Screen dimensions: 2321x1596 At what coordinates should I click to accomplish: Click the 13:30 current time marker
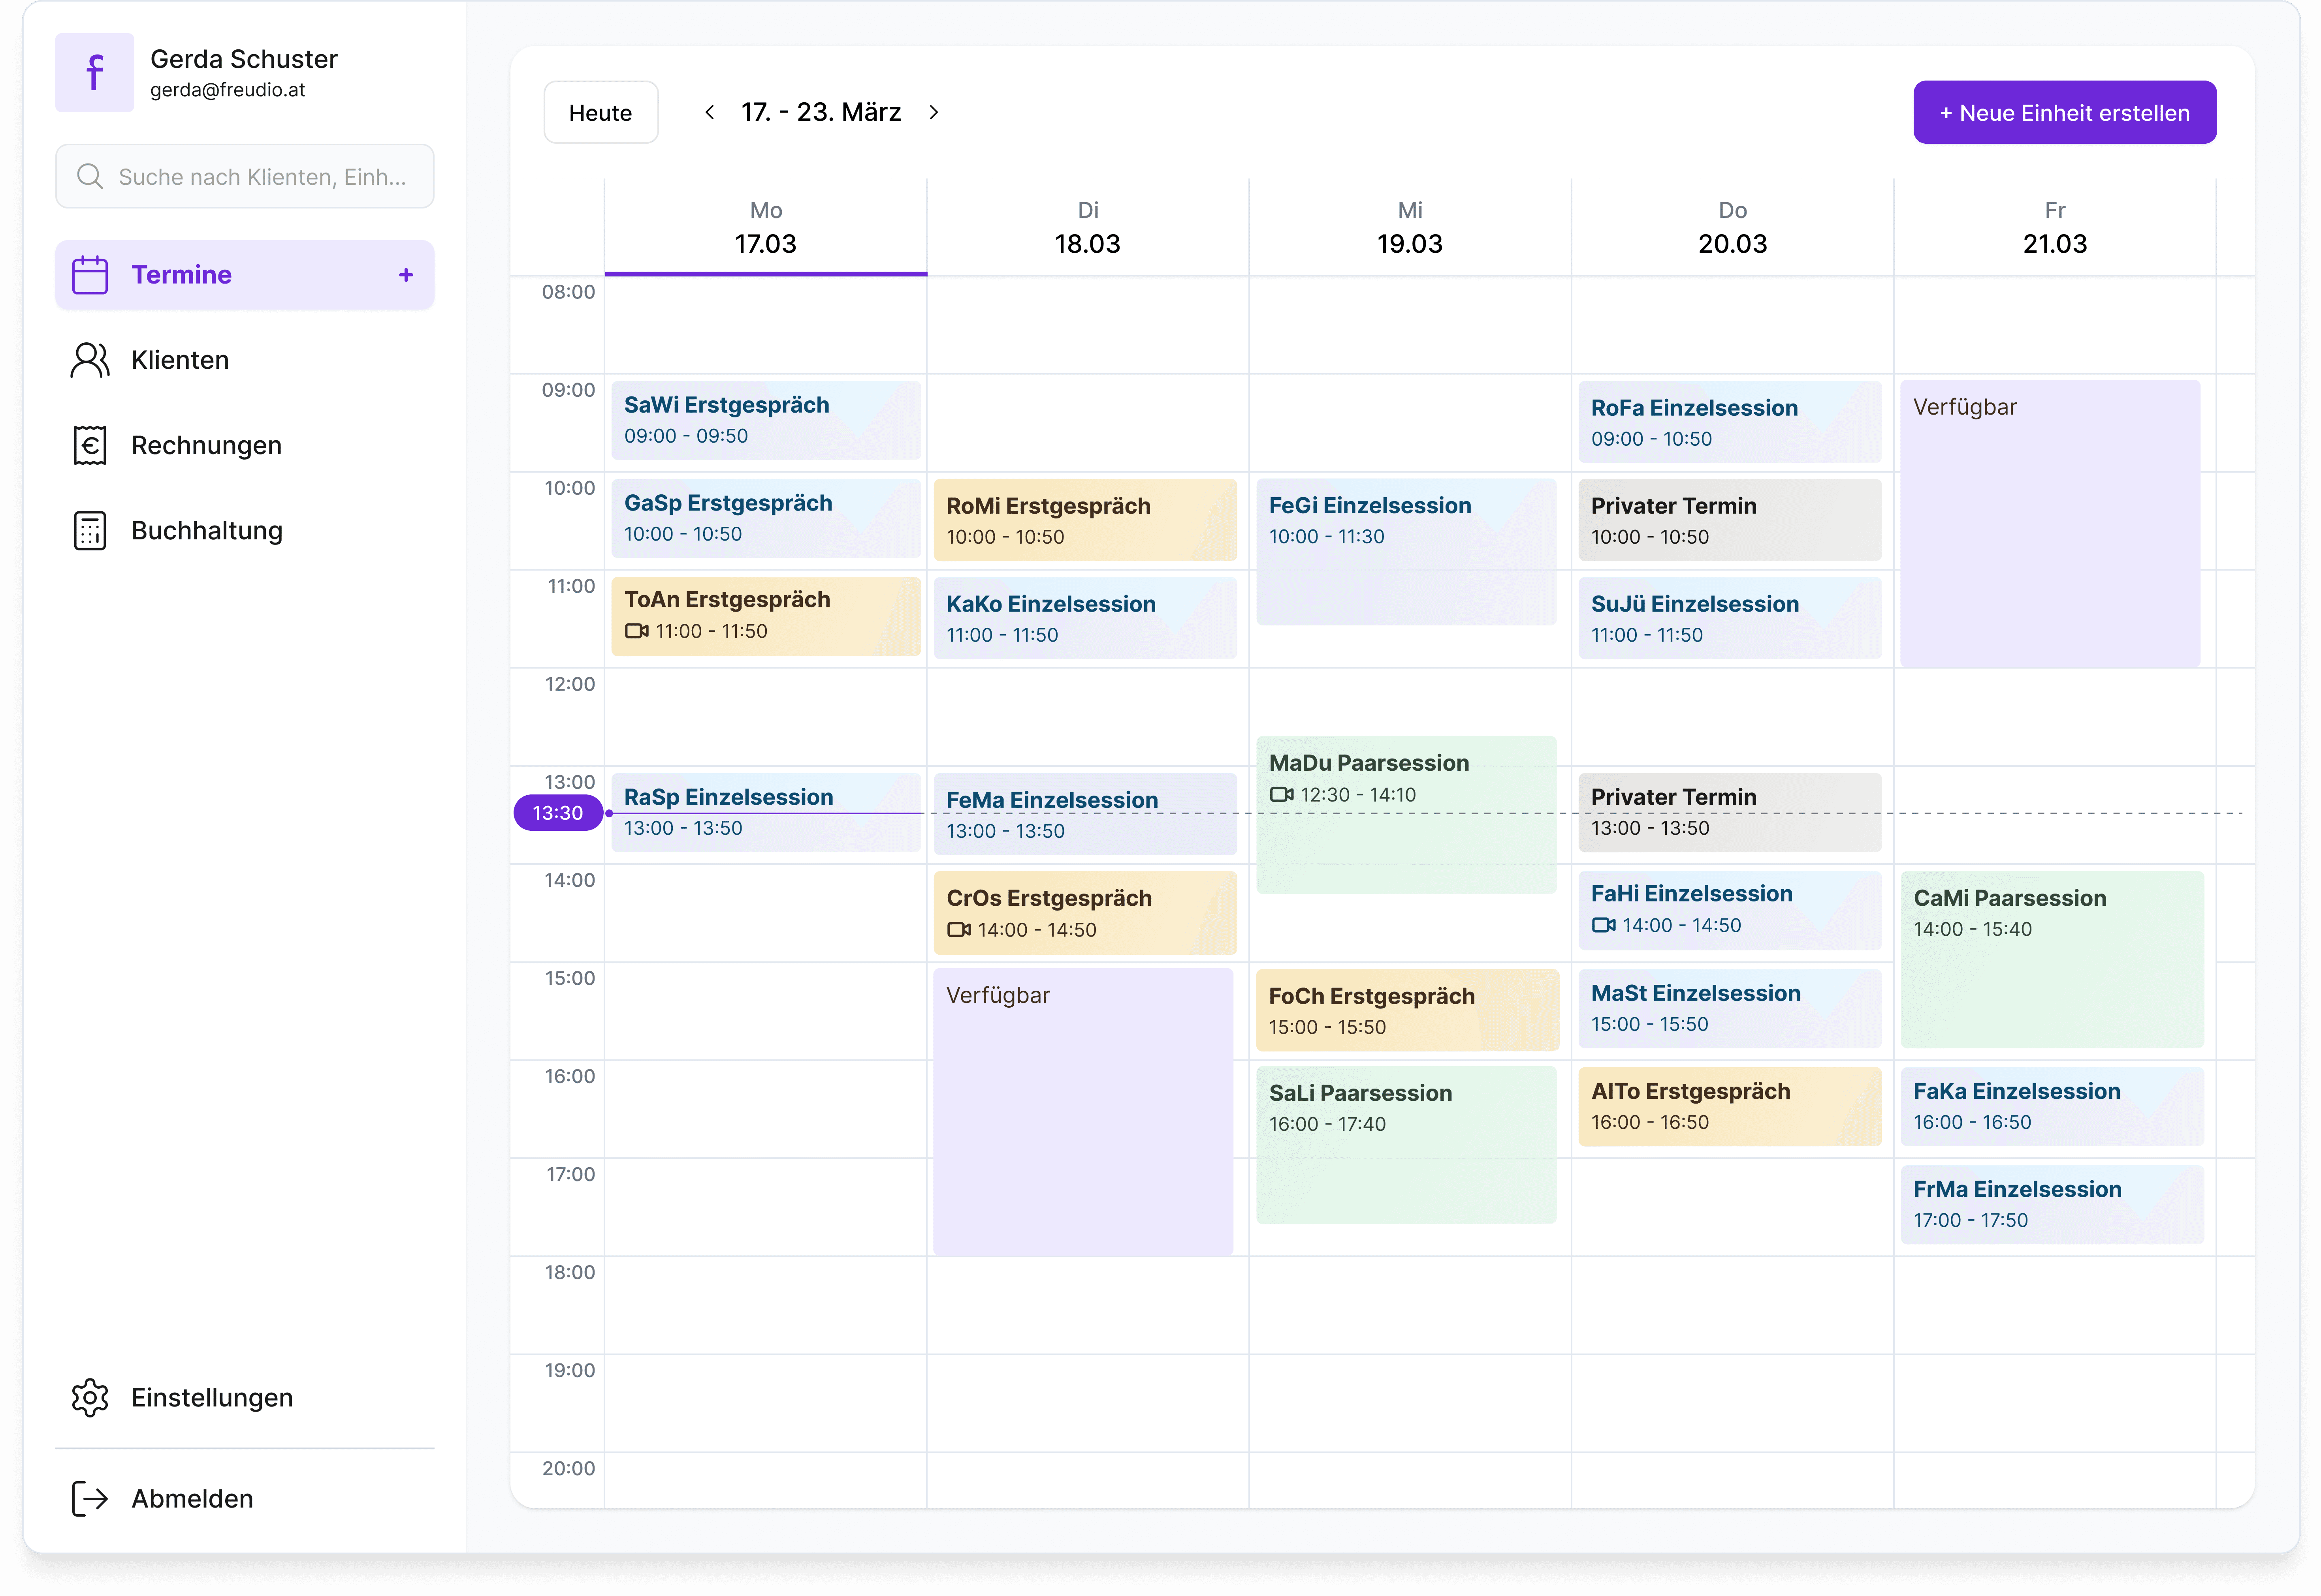click(x=557, y=813)
